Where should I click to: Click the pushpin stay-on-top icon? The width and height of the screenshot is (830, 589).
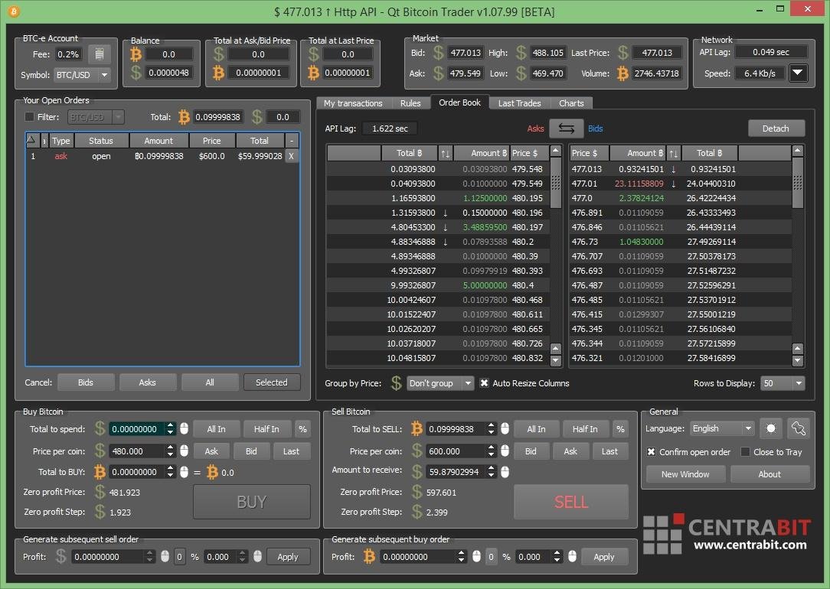799,428
